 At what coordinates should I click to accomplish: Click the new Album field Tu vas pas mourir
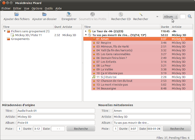coord(152,122)
